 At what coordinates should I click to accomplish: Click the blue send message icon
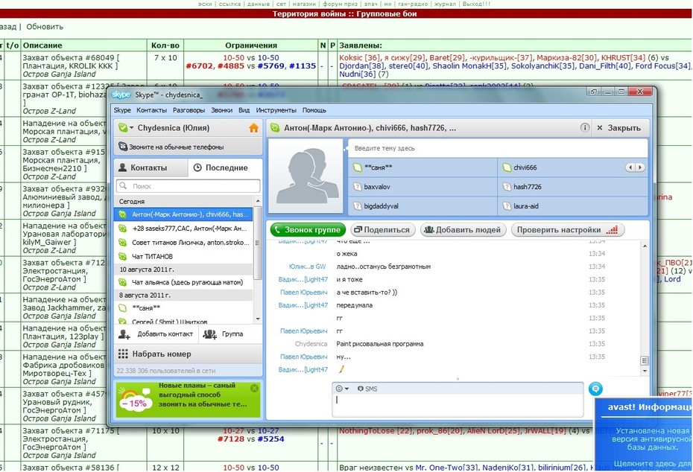tap(595, 389)
